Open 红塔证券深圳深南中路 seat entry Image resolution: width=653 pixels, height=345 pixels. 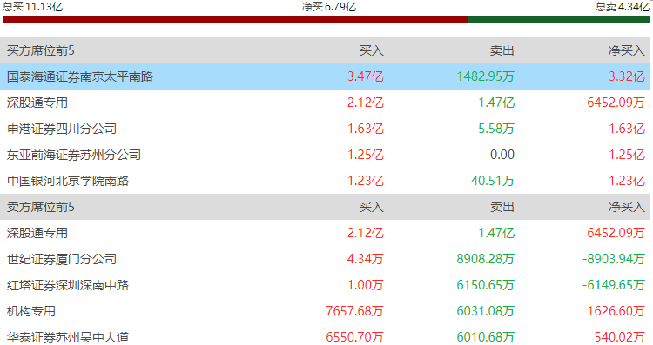[x=68, y=285]
